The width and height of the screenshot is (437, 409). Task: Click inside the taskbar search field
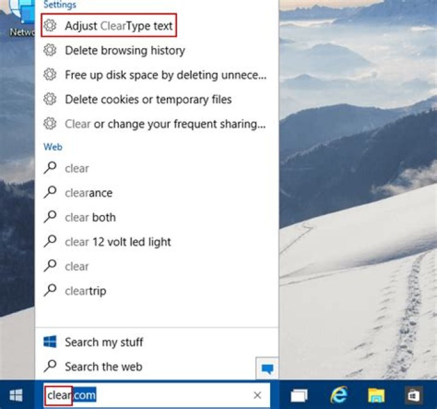coord(156,395)
